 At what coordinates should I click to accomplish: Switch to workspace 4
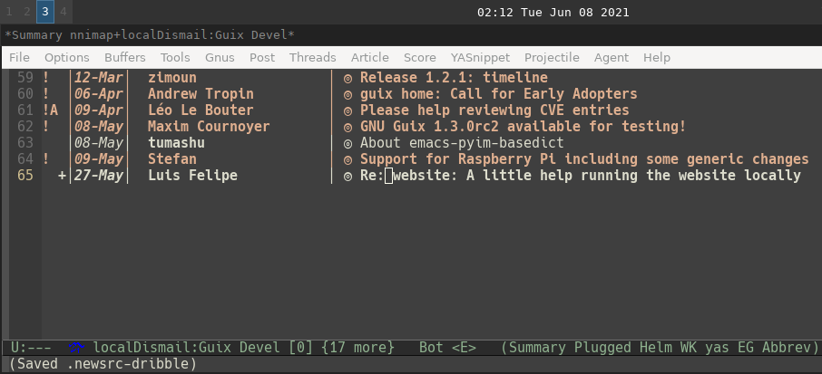point(64,12)
